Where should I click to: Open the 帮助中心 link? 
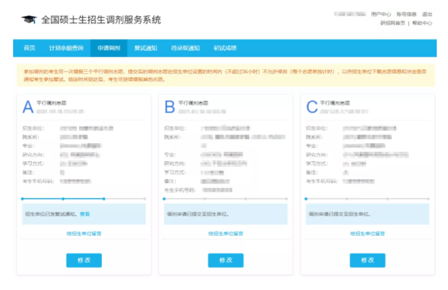pos(422,23)
